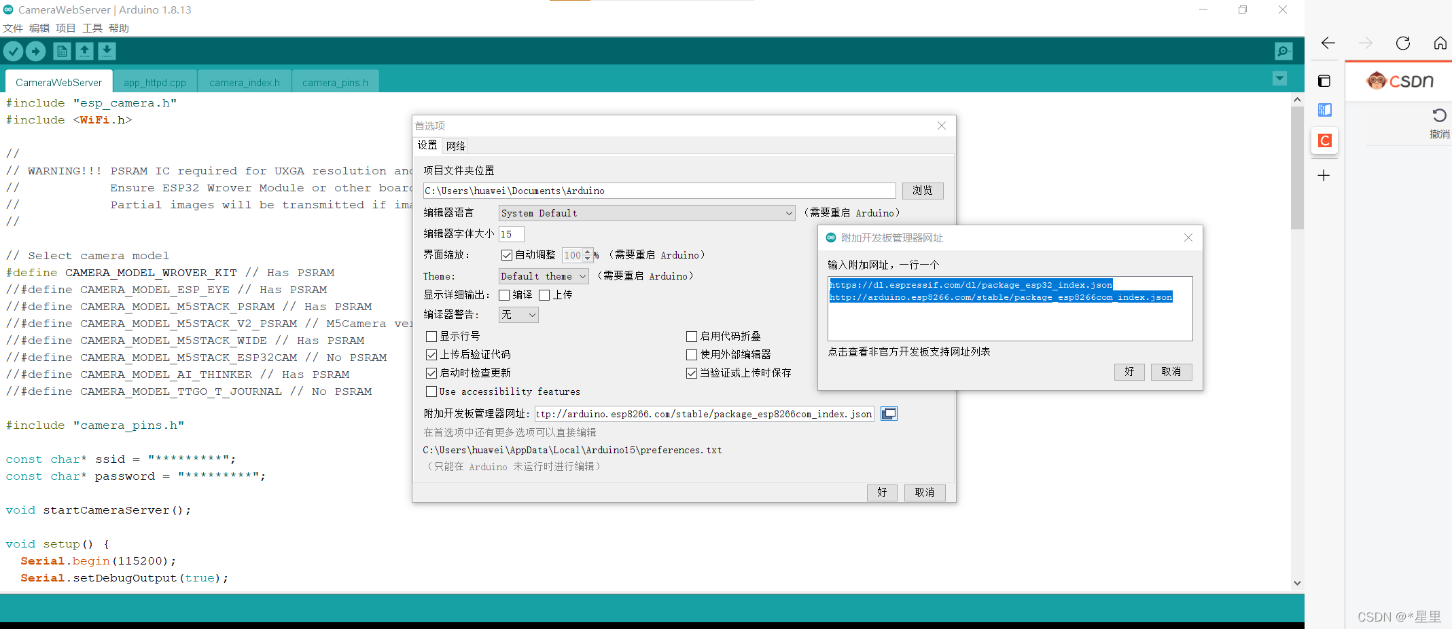This screenshot has height=629, width=1452.
Task: Cancel preferences with the 取消 button
Action: click(925, 493)
